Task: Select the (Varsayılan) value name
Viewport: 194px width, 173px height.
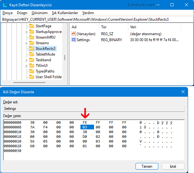Action: point(86,34)
